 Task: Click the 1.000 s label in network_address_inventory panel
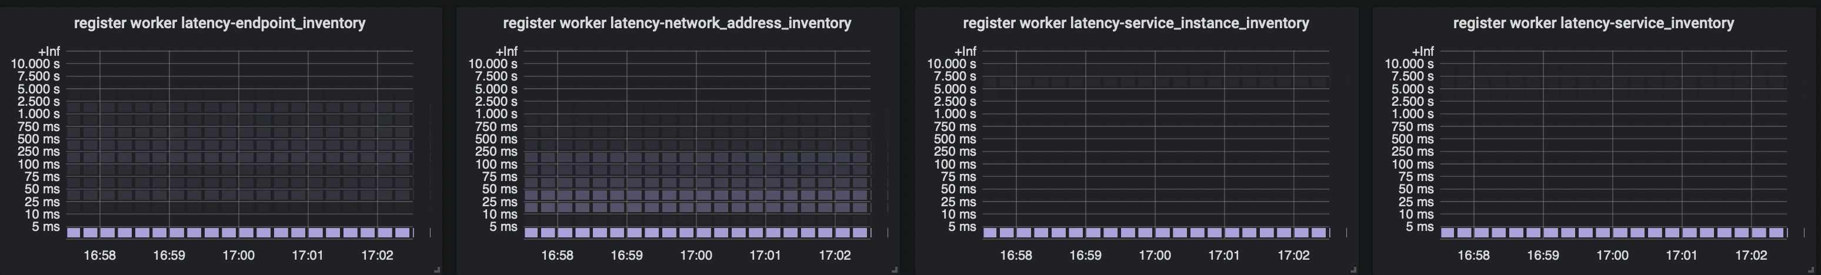pyautogui.click(x=496, y=114)
